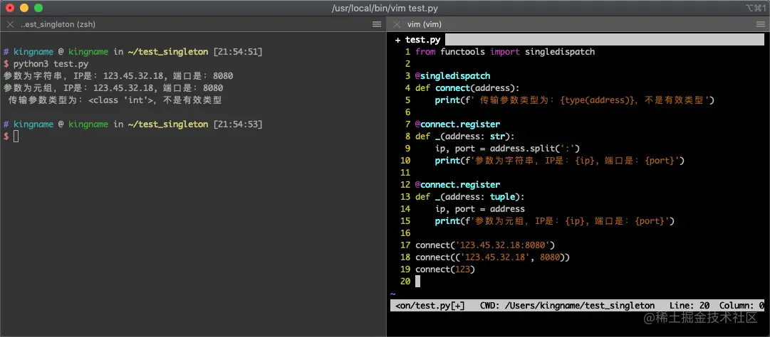Screen dimensions: 770x337
Task: Click line number 11 in vim gutter
Action: 405,173
